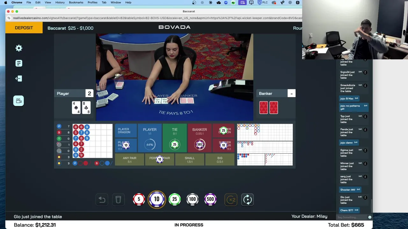This screenshot has height=229, width=408.
Task: Click the exit table arrow icon
Action: [18, 79]
